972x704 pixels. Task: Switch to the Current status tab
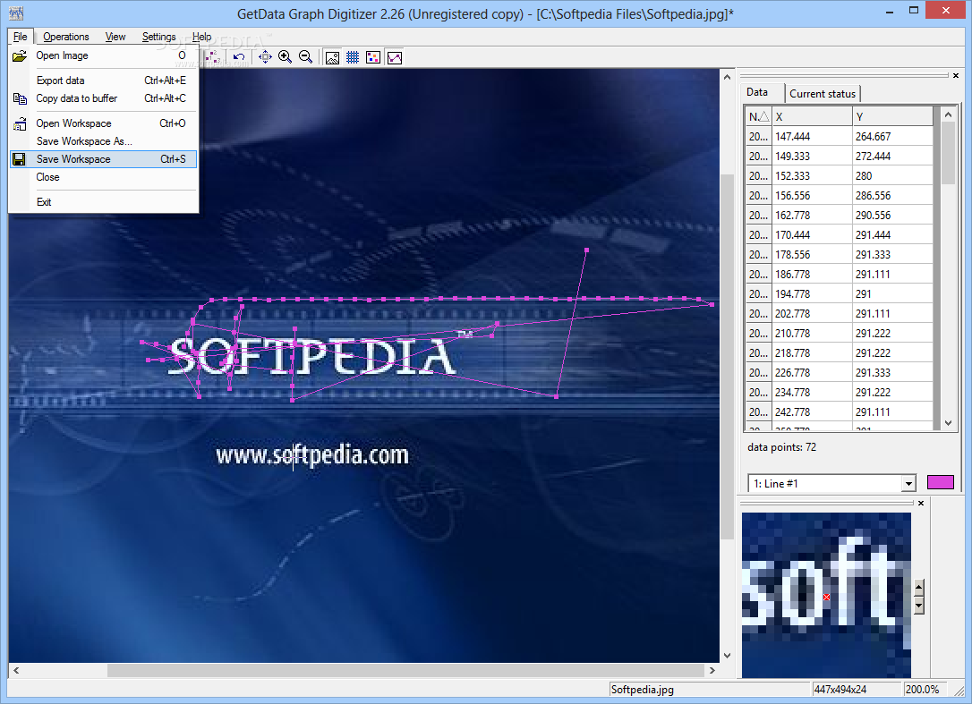822,94
